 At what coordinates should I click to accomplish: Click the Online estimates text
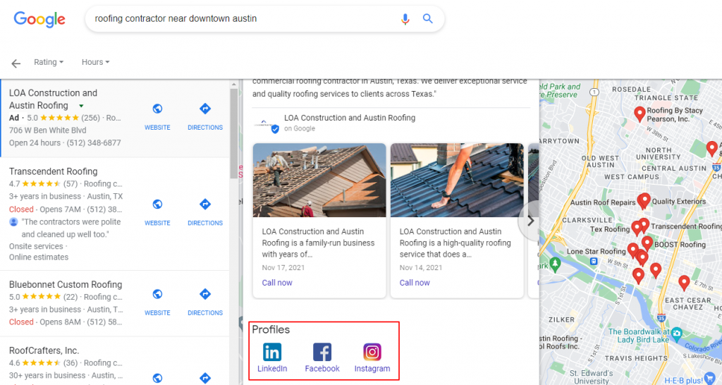[39, 257]
